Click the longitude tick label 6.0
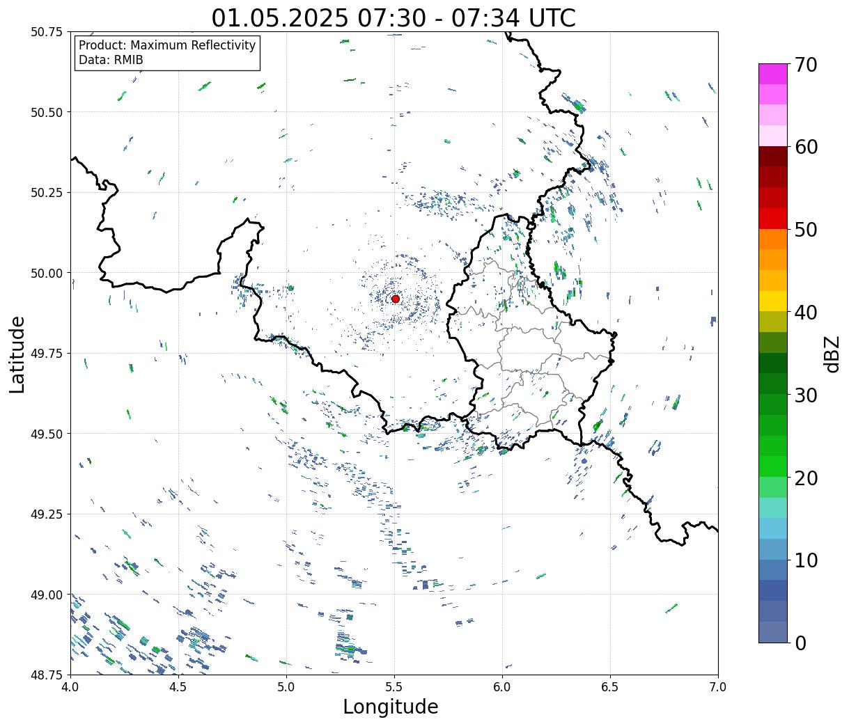The image size is (849, 724). 502,687
